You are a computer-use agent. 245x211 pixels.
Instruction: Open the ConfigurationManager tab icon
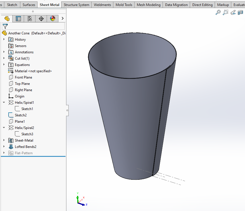(30, 19)
